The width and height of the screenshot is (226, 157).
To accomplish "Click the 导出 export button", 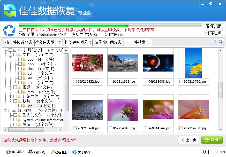I will point(212,140).
